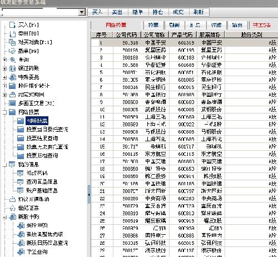Click the 刷新 button beside 投票
278x257 pixels.
pyautogui.click(x=175, y=25)
